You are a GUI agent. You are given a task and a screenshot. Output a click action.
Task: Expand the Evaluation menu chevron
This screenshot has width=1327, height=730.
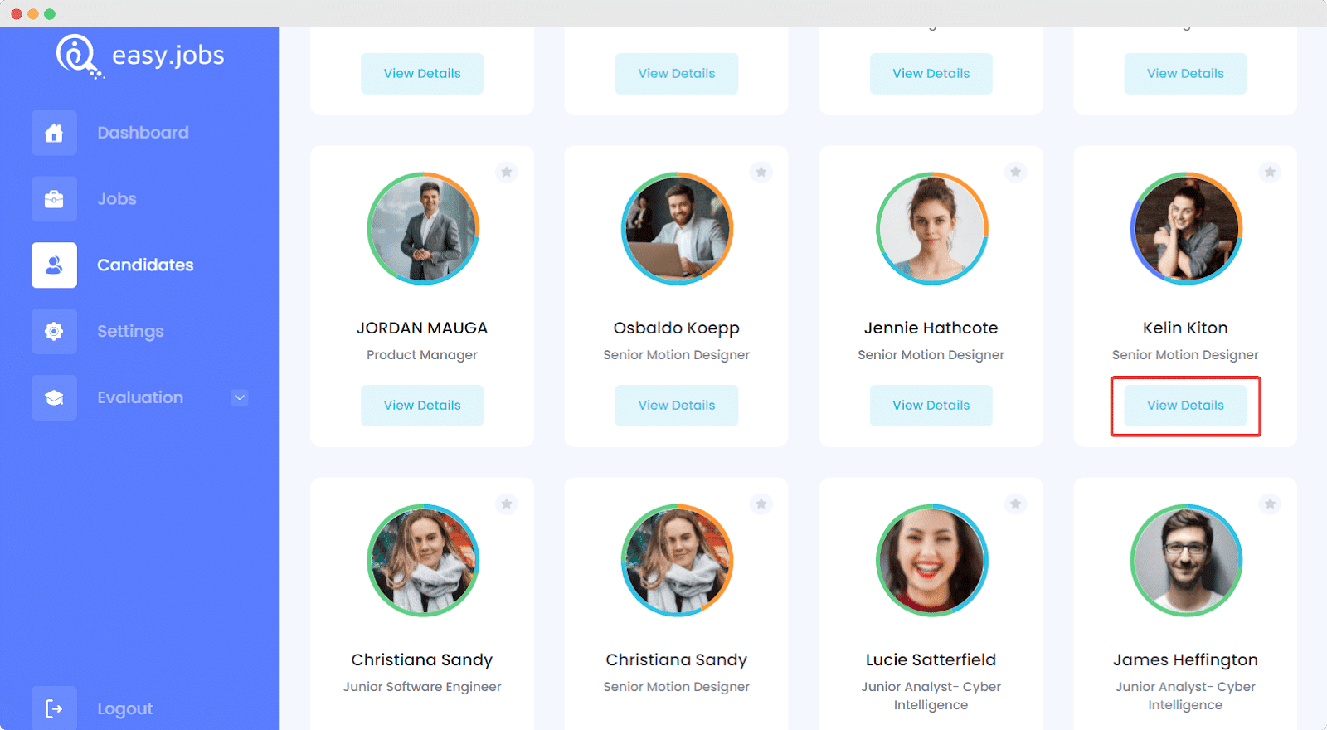point(240,397)
